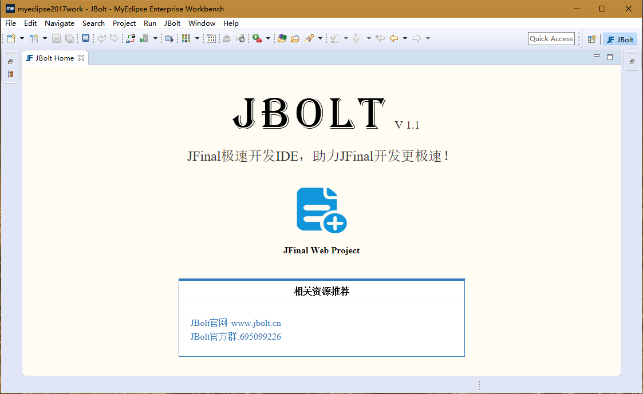Open the Search menu
643x394 pixels.
pyautogui.click(x=93, y=23)
